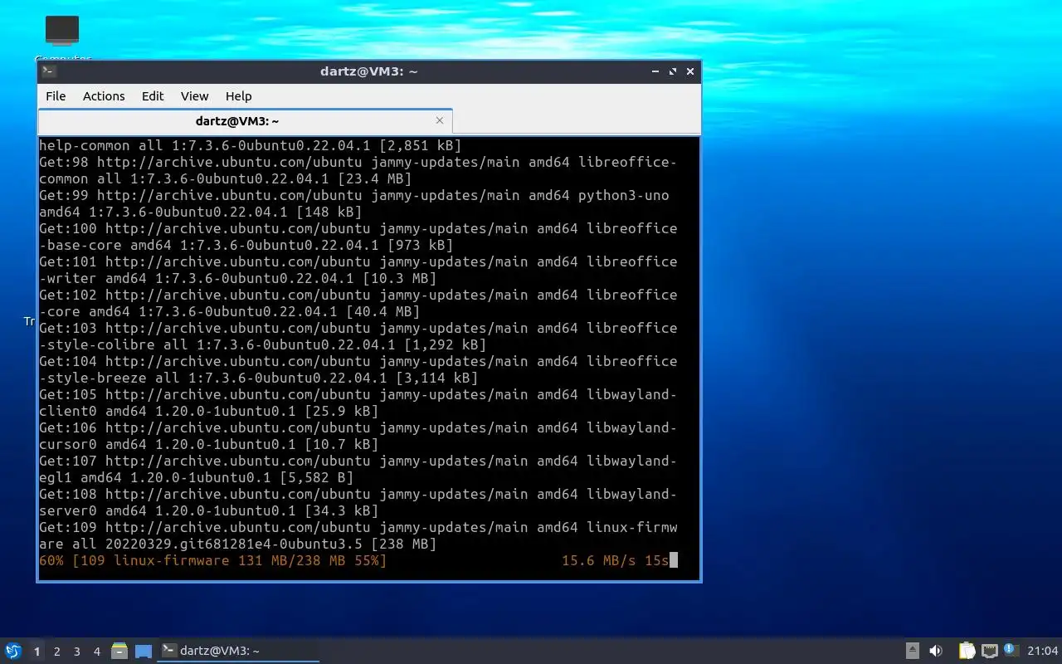The image size is (1062, 664).
Task: Open the Edit menu in the terminal
Action: click(x=153, y=96)
